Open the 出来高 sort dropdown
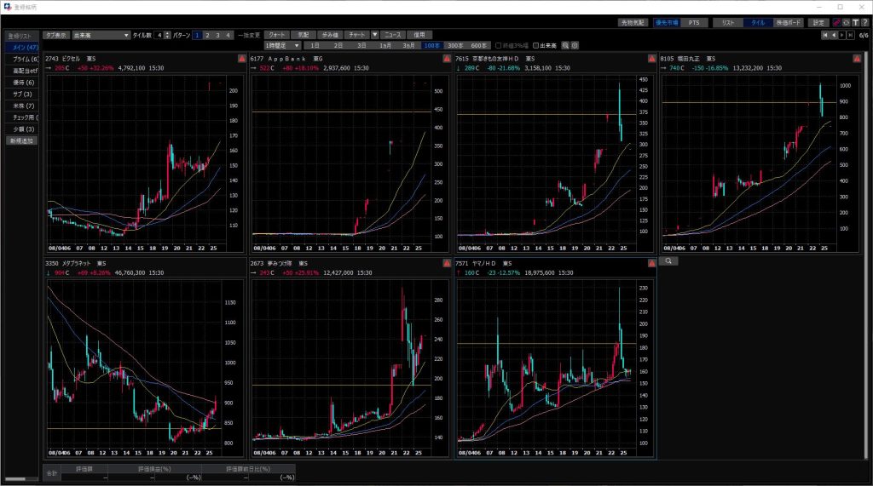Screen dimensions: 873x486 click(x=101, y=35)
